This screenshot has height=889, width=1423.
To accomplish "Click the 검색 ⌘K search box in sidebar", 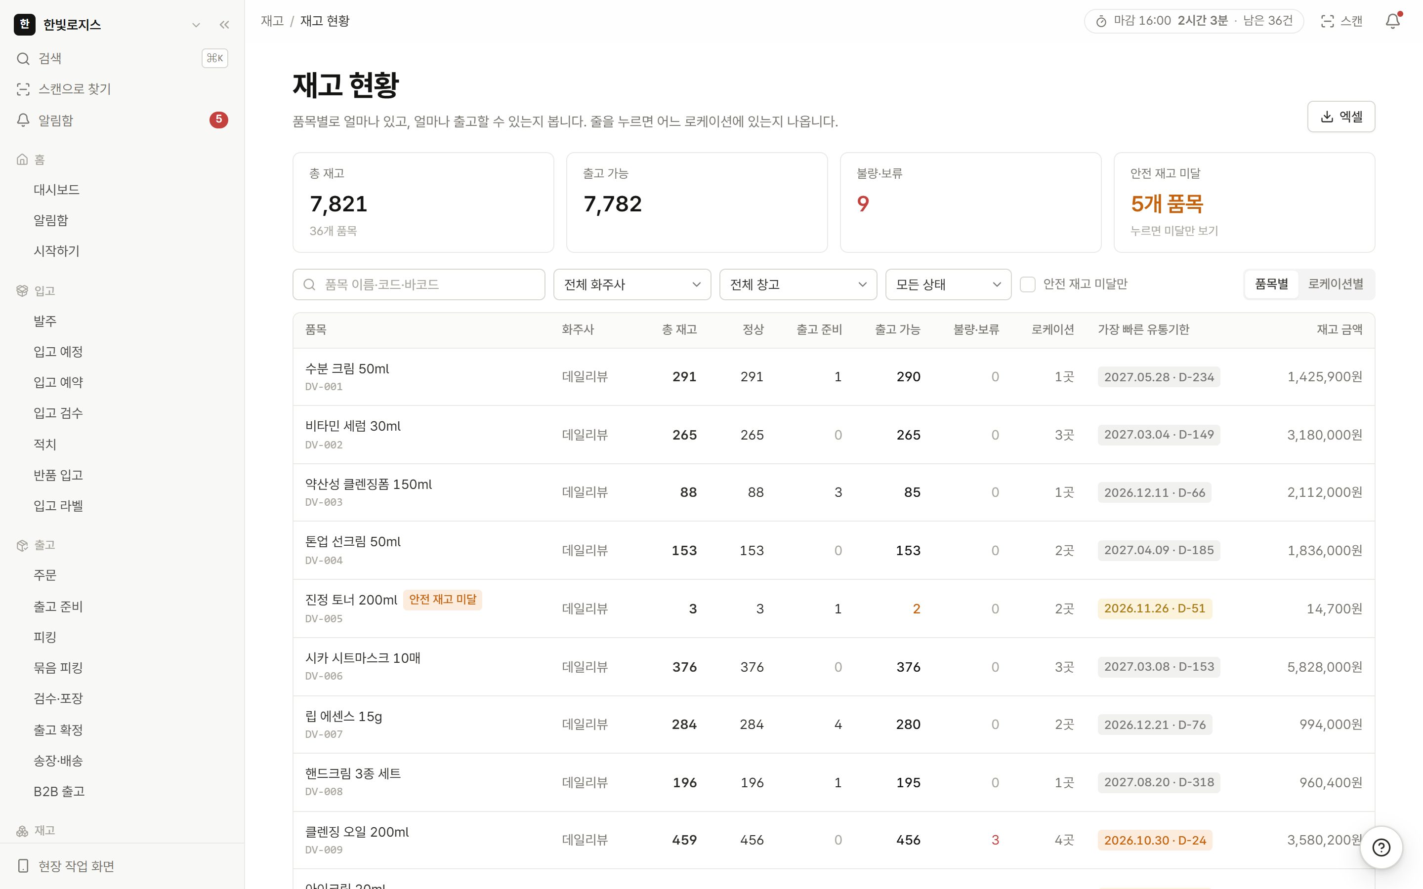I will [123, 58].
